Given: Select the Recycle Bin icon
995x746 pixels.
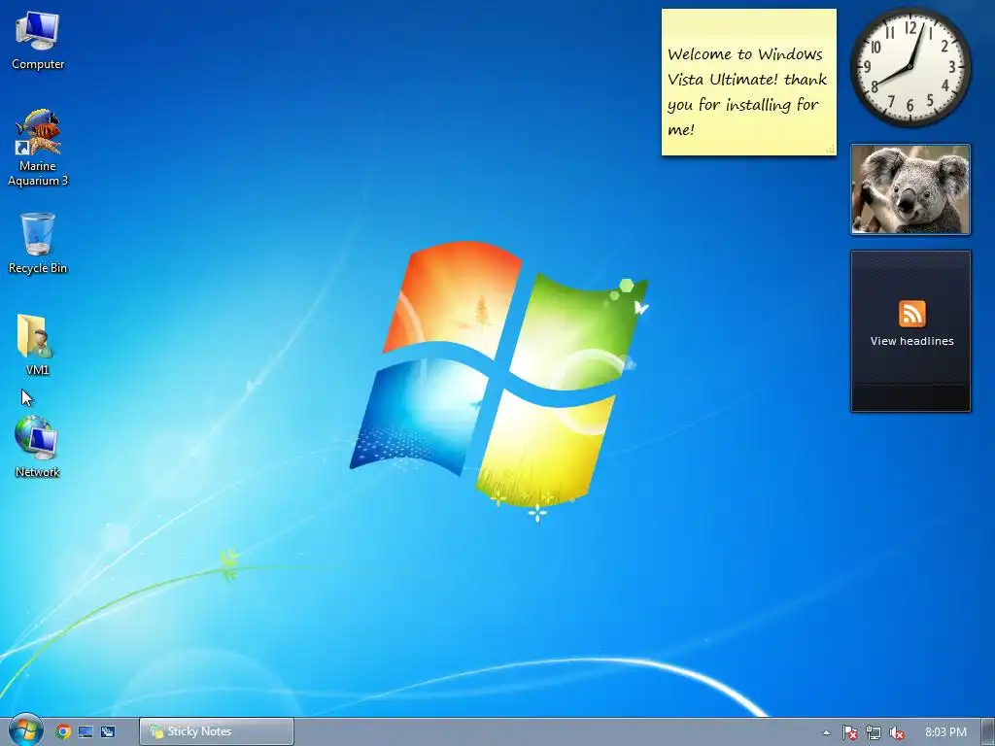Looking at the screenshot, I should (38, 243).
